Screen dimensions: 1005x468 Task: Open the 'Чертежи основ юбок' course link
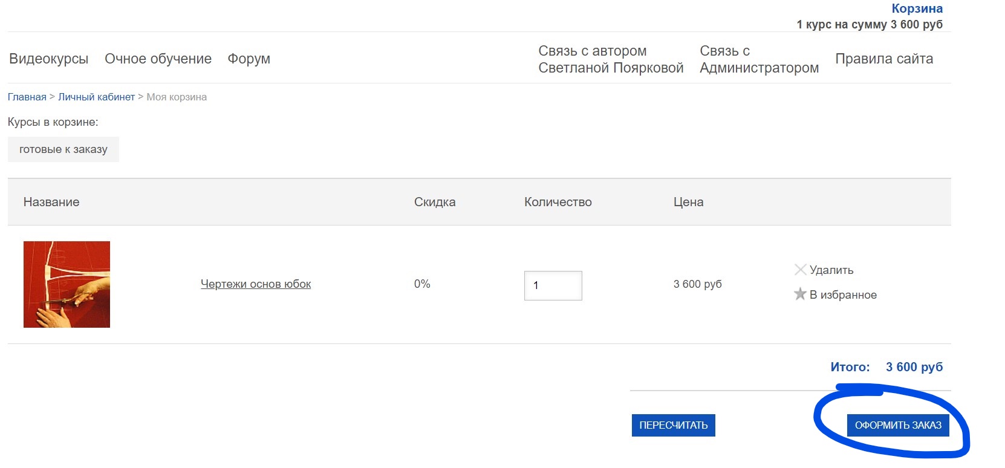point(255,284)
